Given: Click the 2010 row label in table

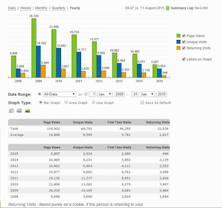Looking at the screenshot, I should (x=14, y=184).
